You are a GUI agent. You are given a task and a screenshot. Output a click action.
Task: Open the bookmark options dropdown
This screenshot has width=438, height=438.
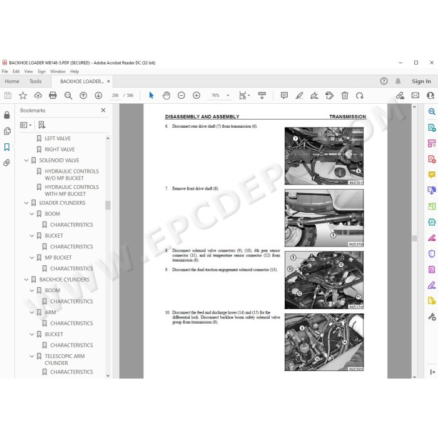[26, 125]
